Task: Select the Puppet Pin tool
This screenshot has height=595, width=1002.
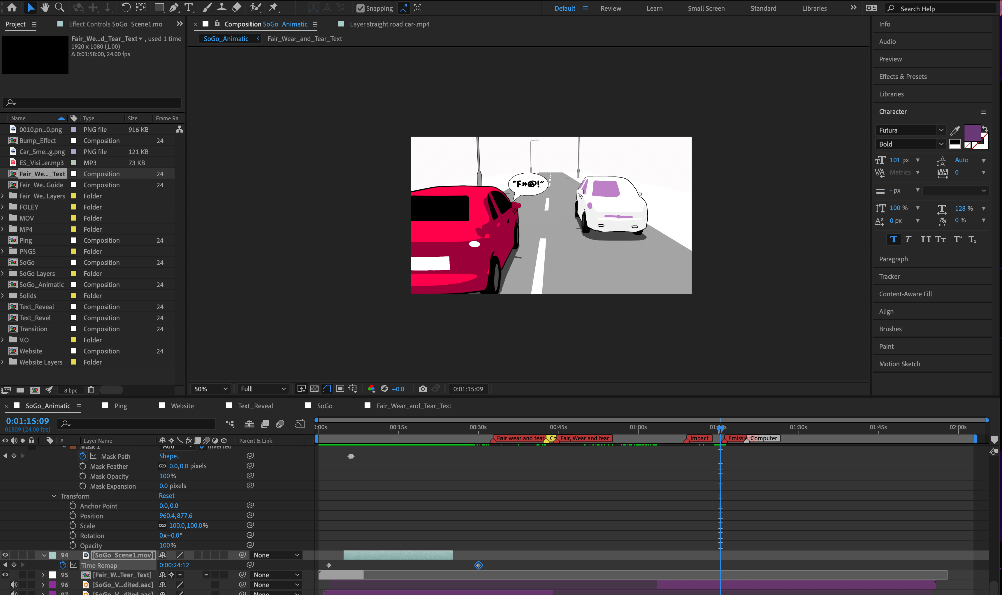Action: pyautogui.click(x=273, y=7)
